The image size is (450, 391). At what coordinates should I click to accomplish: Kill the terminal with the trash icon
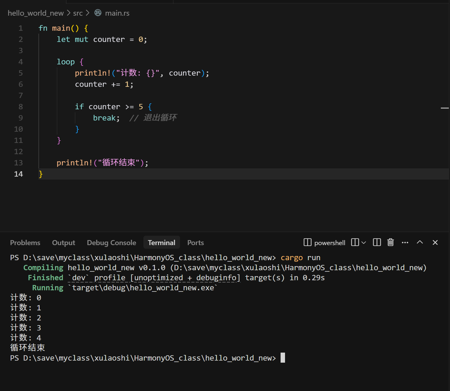click(x=391, y=242)
